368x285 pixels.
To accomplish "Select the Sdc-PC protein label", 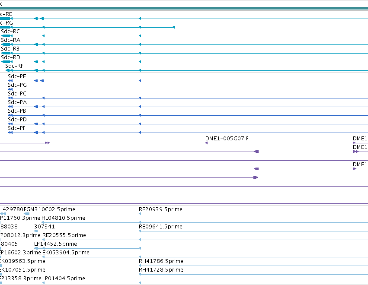I will coord(17,94).
